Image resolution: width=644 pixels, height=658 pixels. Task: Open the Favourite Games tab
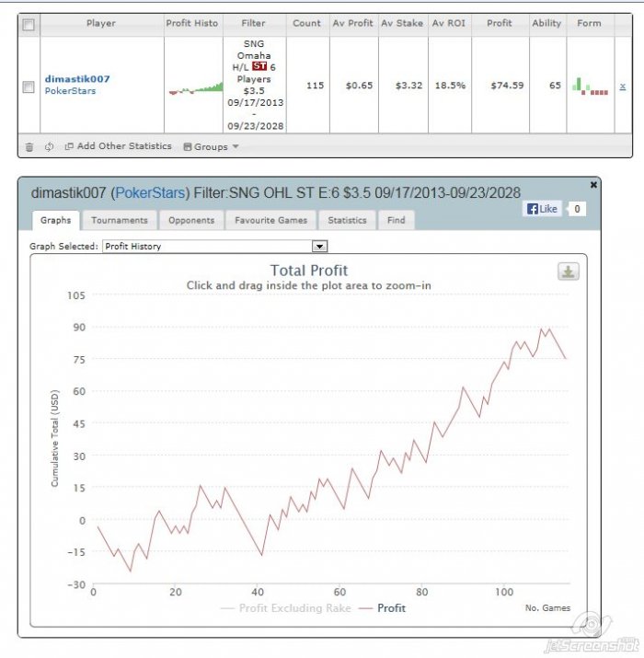coord(271,220)
